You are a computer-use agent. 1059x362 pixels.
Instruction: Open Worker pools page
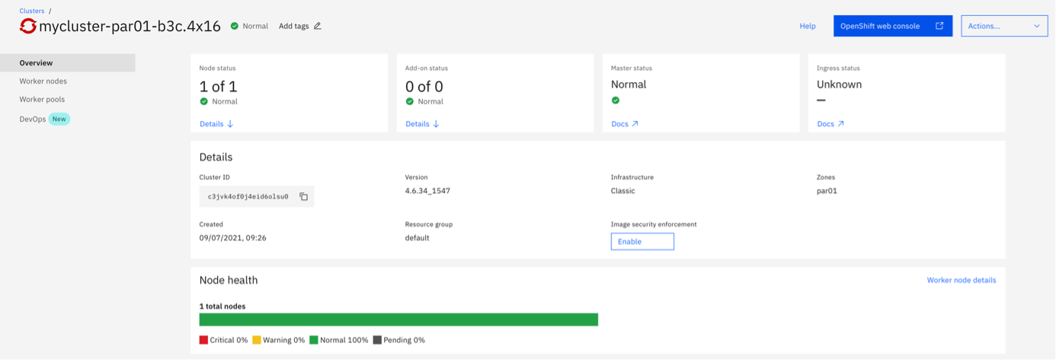42,100
